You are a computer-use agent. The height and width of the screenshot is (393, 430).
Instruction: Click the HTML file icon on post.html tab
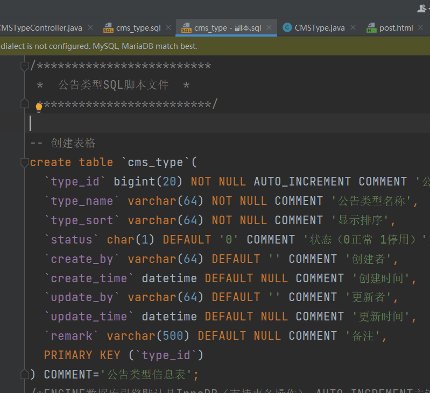[x=371, y=28]
